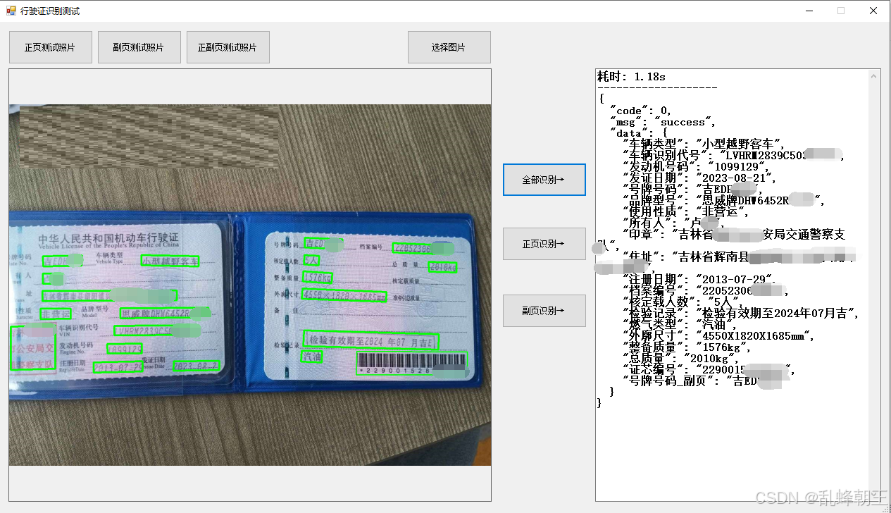The image size is (891, 513).
Task: Click the 核定载人数 5人 line
Action: 682,302
